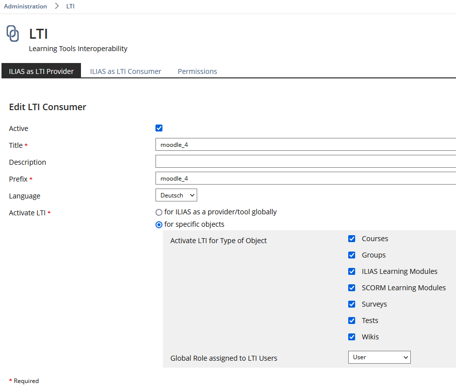Toggle ILIAS Learning Modules checkbox
Viewport: 456px width, 386px height.
pos(352,271)
